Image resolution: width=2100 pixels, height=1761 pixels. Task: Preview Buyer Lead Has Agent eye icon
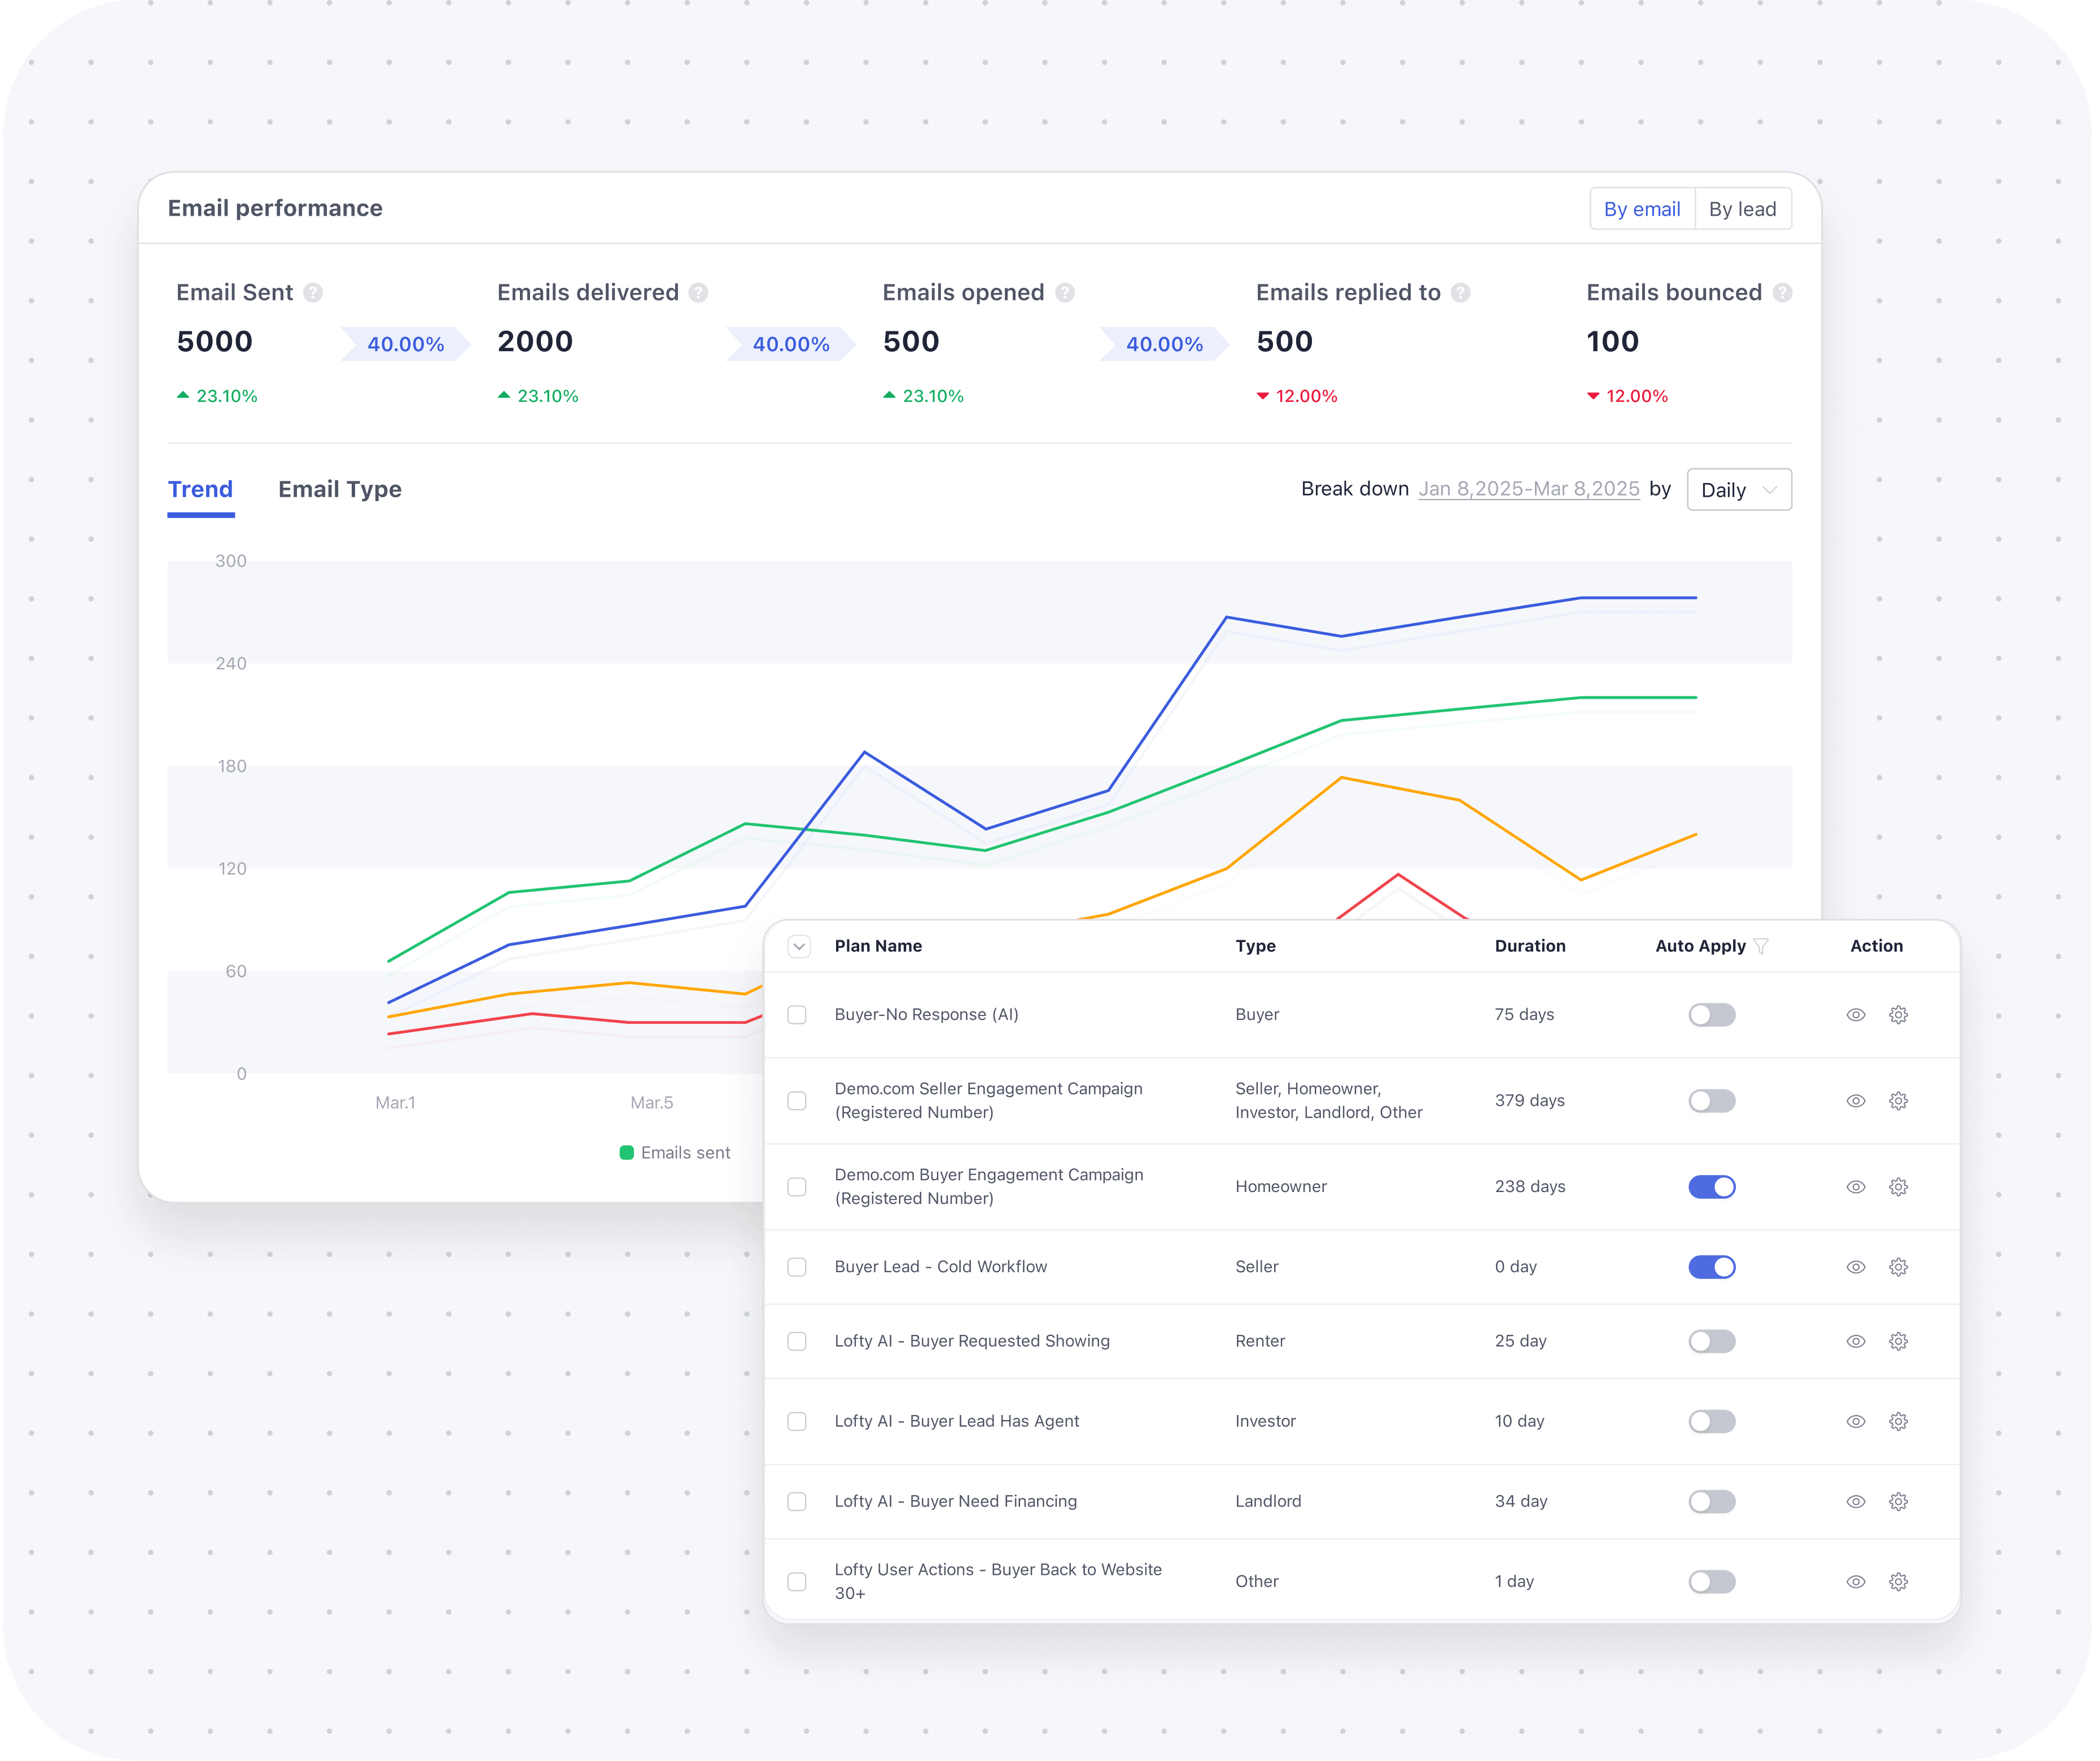point(1856,1421)
